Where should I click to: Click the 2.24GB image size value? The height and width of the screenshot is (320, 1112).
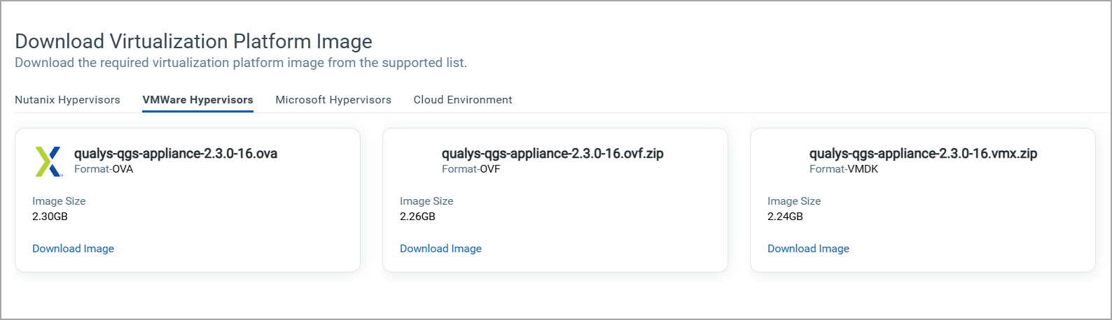[x=785, y=217]
